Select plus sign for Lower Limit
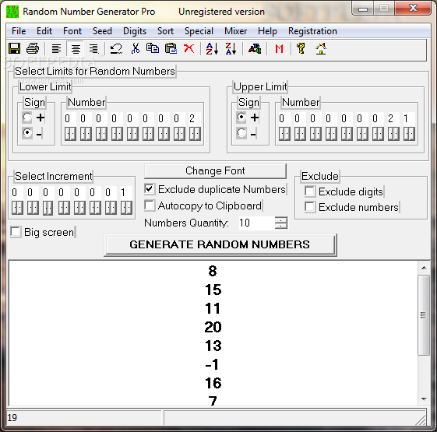This screenshot has height=432, width=437. click(x=27, y=118)
